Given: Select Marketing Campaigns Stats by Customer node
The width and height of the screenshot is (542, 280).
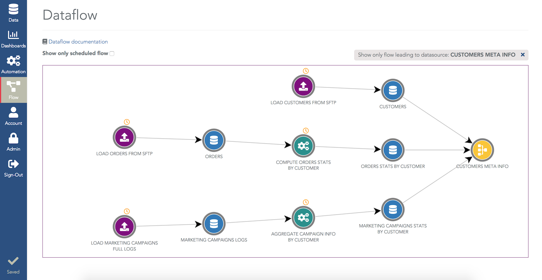Looking at the screenshot, I should coord(393,210).
